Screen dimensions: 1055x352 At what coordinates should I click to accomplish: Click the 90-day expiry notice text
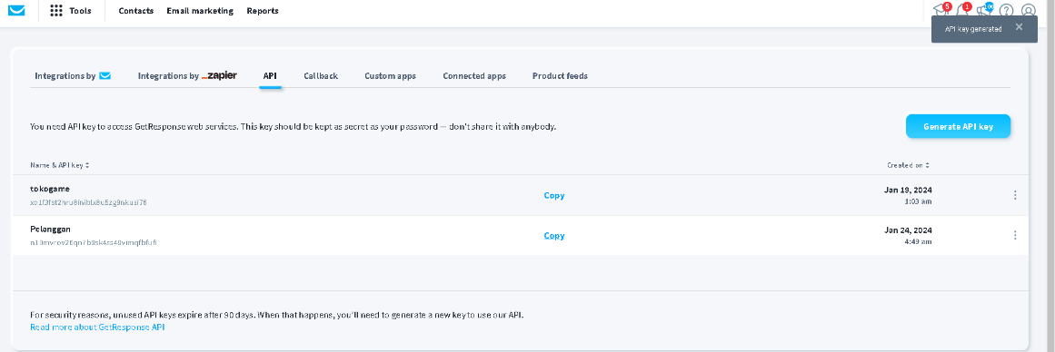coord(276,315)
